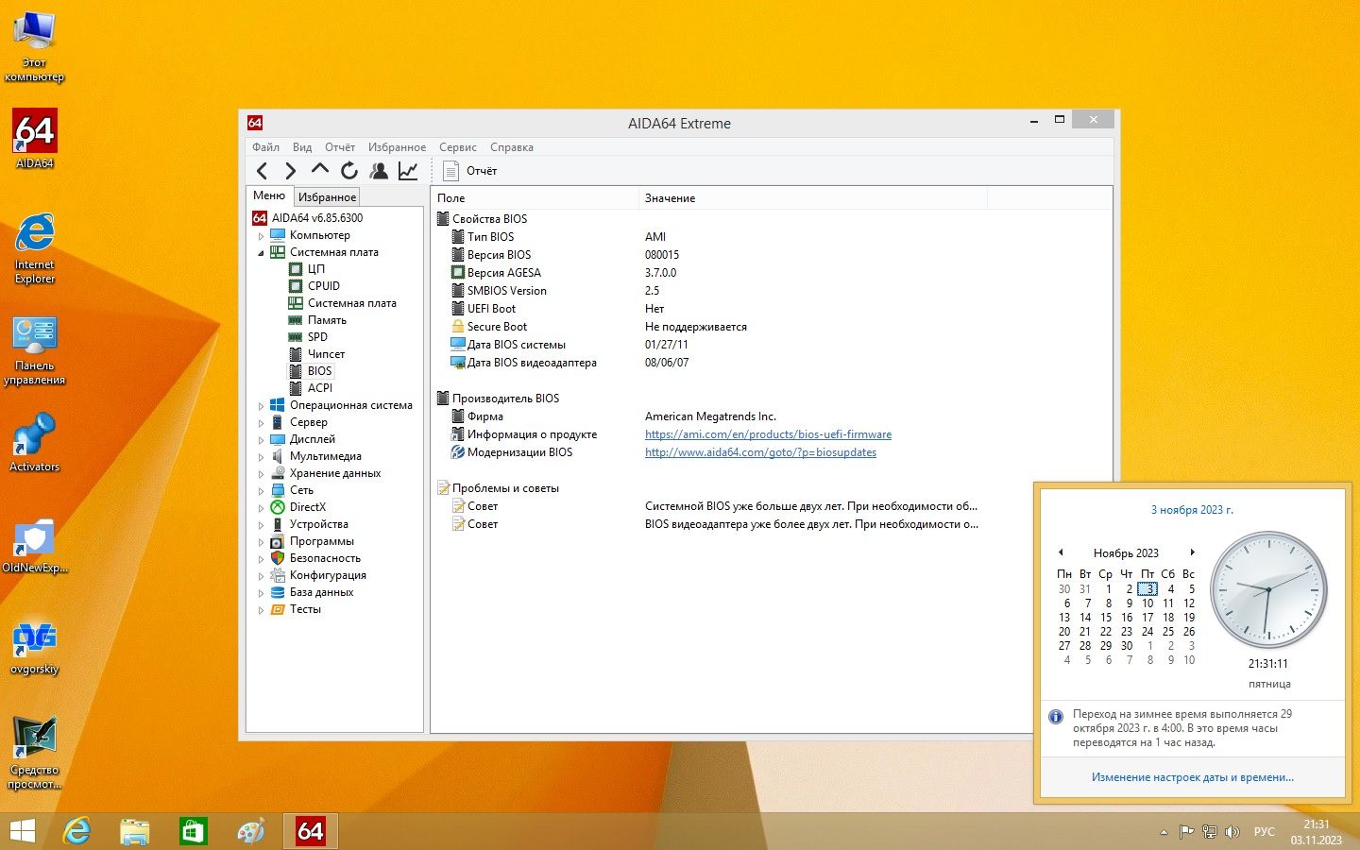This screenshot has width=1360, height=850.
Task: Select the Чипсет tree item
Action: point(326,354)
